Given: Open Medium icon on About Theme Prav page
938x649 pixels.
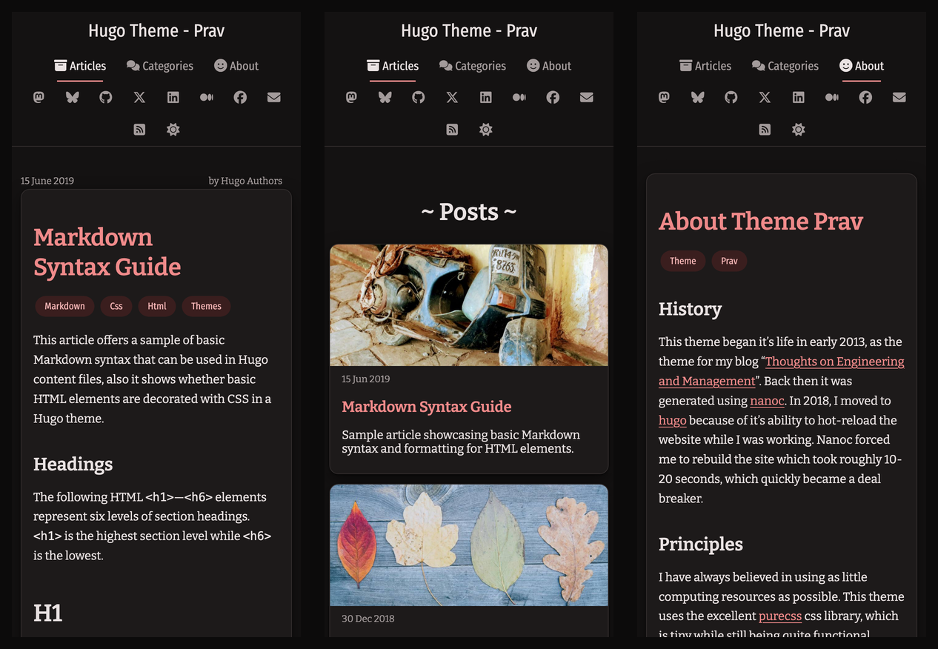Looking at the screenshot, I should pos(832,97).
